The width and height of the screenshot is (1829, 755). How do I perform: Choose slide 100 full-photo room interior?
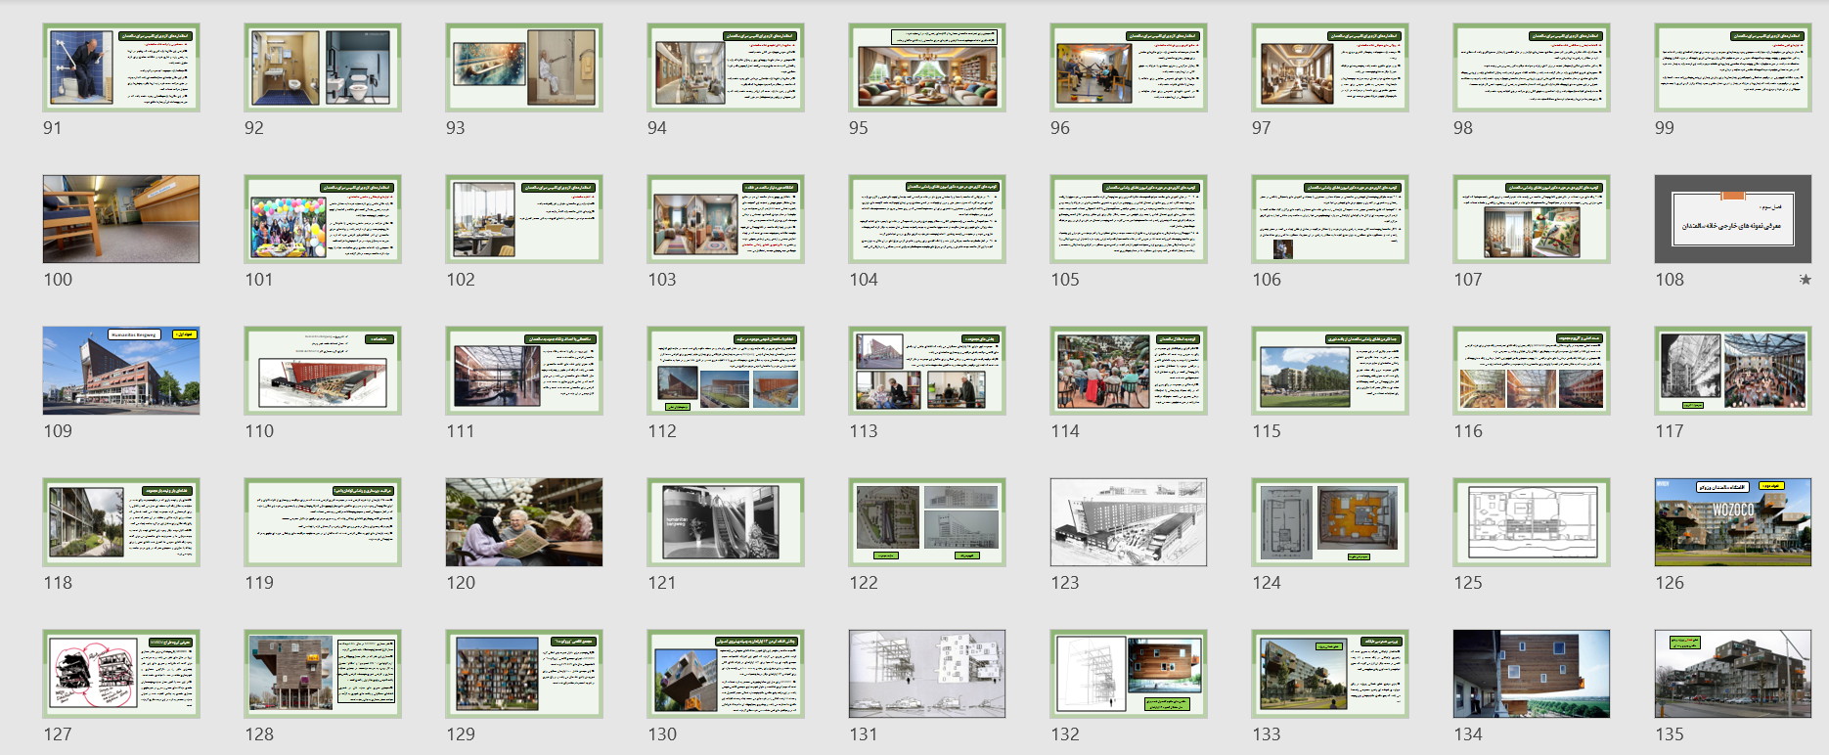(121, 219)
